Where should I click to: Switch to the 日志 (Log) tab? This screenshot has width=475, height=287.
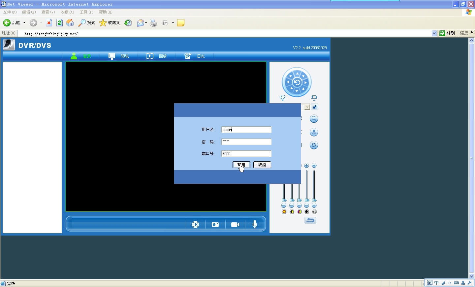pos(195,56)
